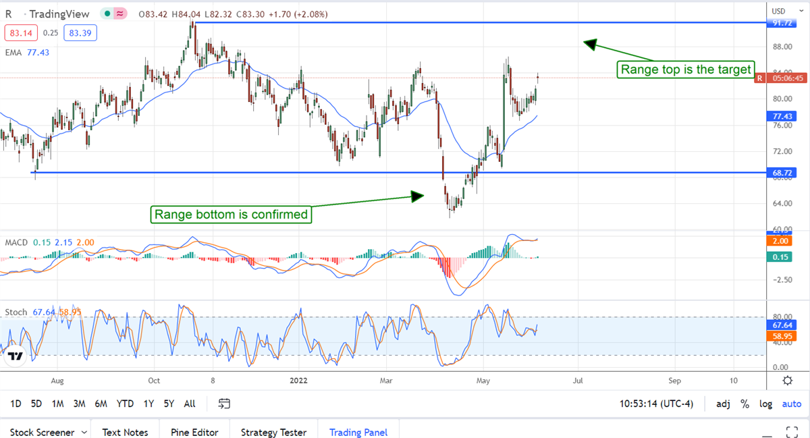Open the go-to-date calendar icon
Image resolution: width=810 pixels, height=438 pixels.
(x=225, y=404)
